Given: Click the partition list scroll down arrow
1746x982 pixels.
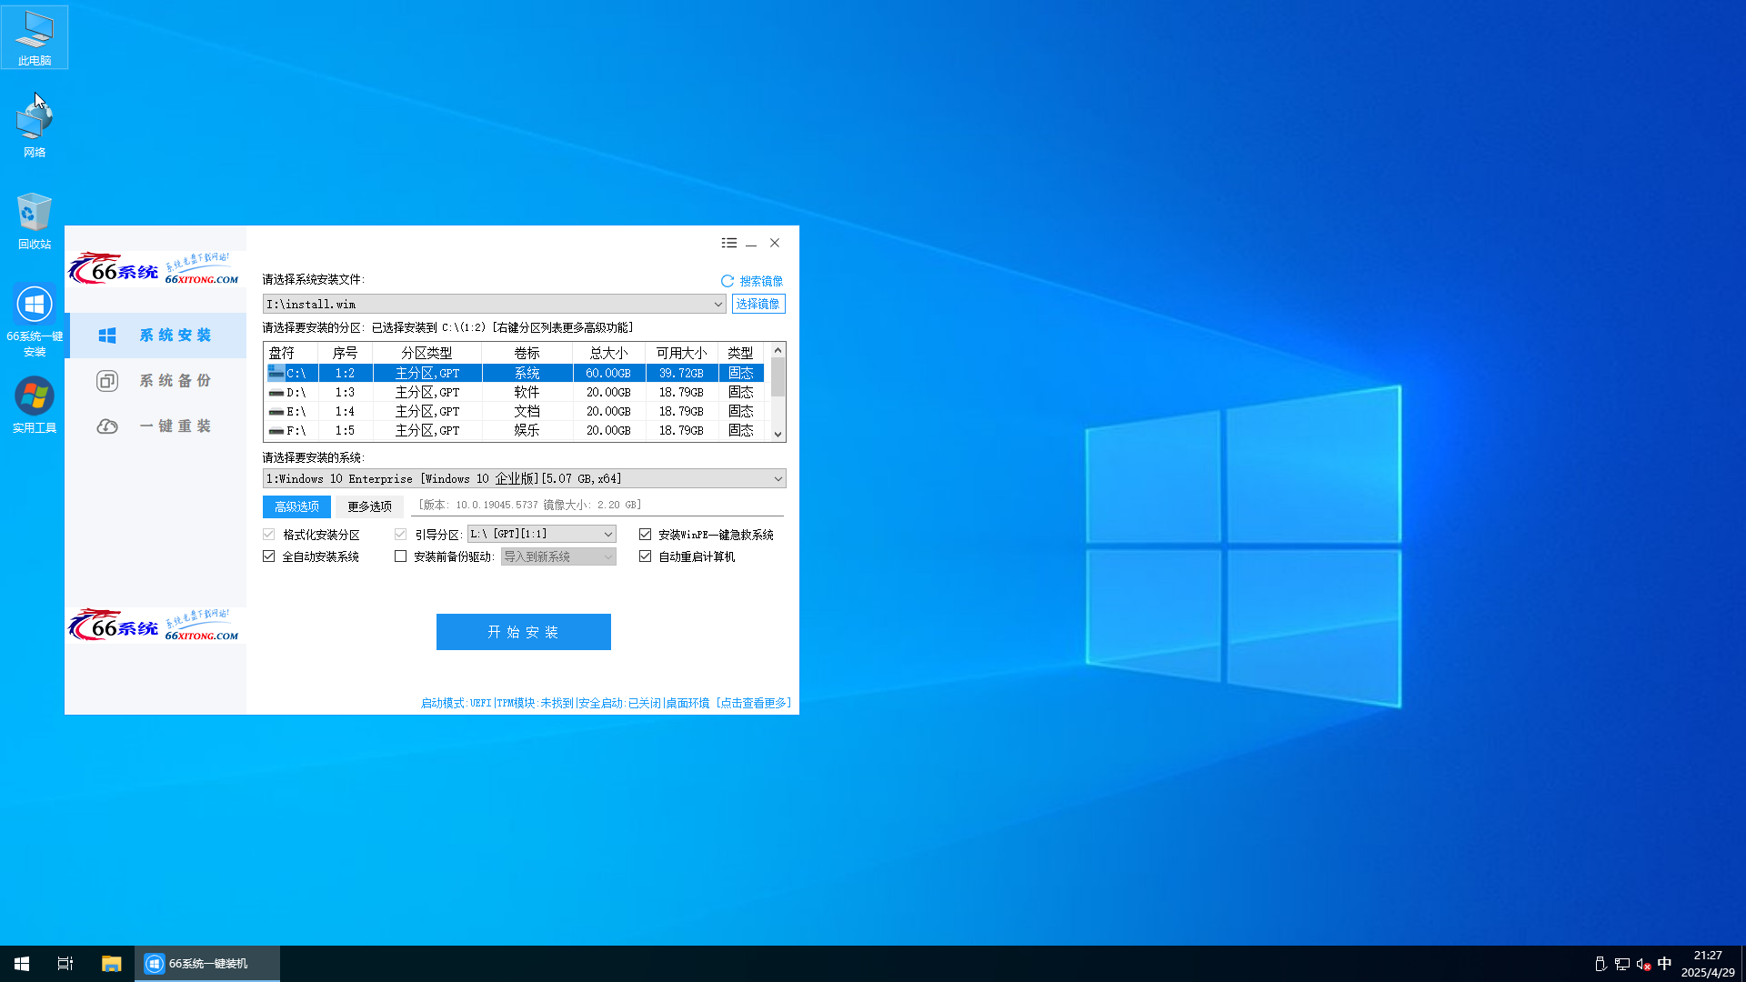Looking at the screenshot, I should pos(778,435).
